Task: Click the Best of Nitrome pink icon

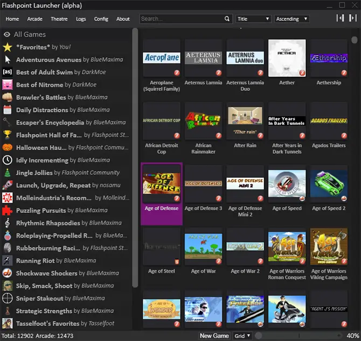Action: coord(8,85)
